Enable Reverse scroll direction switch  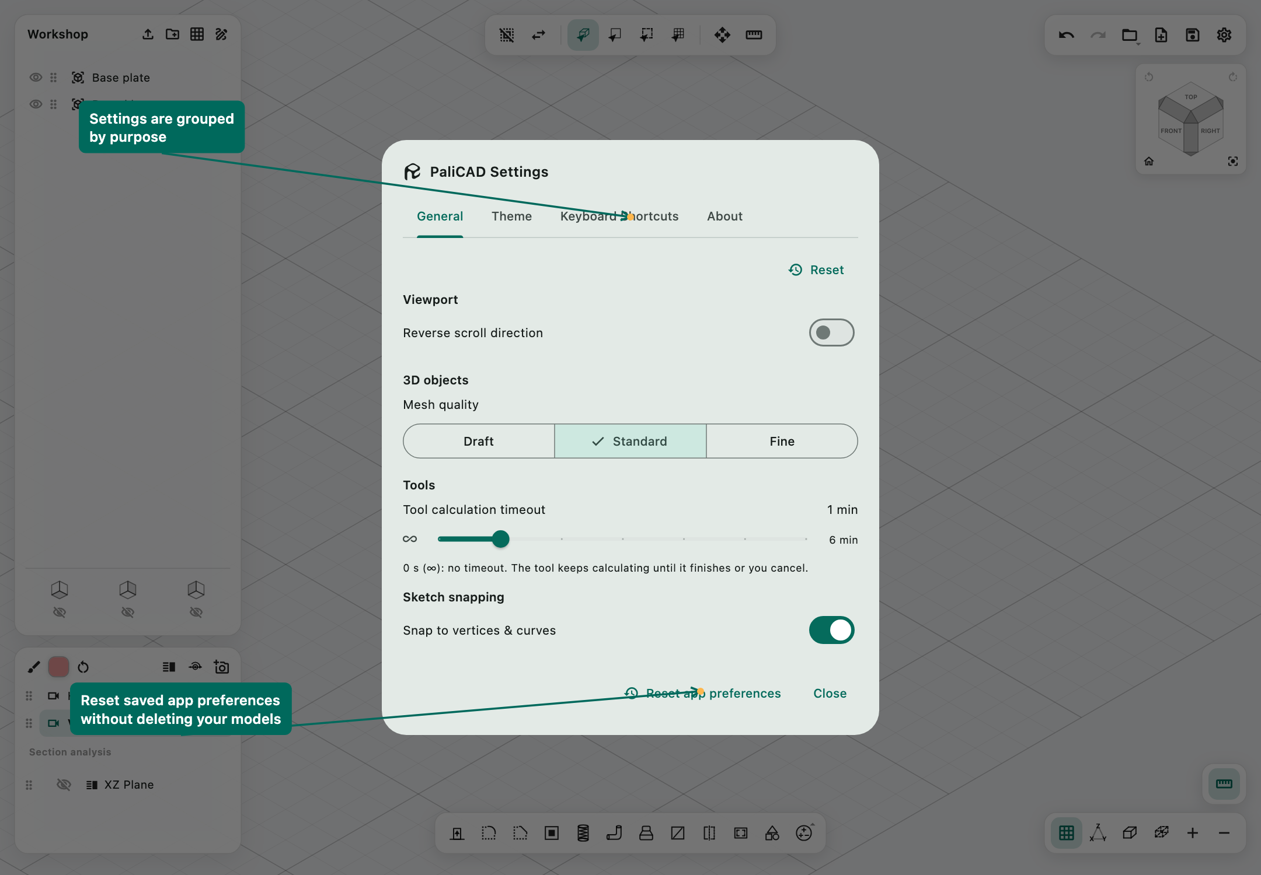pyautogui.click(x=831, y=332)
